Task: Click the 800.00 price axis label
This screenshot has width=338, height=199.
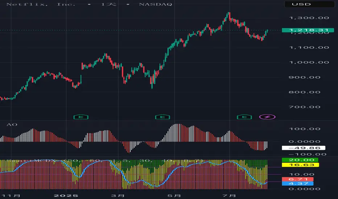Action: click(304, 92)
